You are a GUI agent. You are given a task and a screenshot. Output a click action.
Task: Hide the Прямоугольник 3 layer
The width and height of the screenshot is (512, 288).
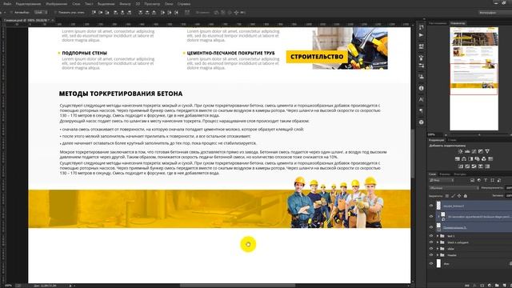point(431,227)
